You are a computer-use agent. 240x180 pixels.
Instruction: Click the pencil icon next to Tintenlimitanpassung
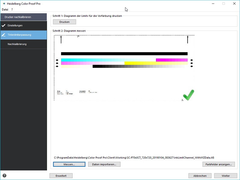point(4,35)
